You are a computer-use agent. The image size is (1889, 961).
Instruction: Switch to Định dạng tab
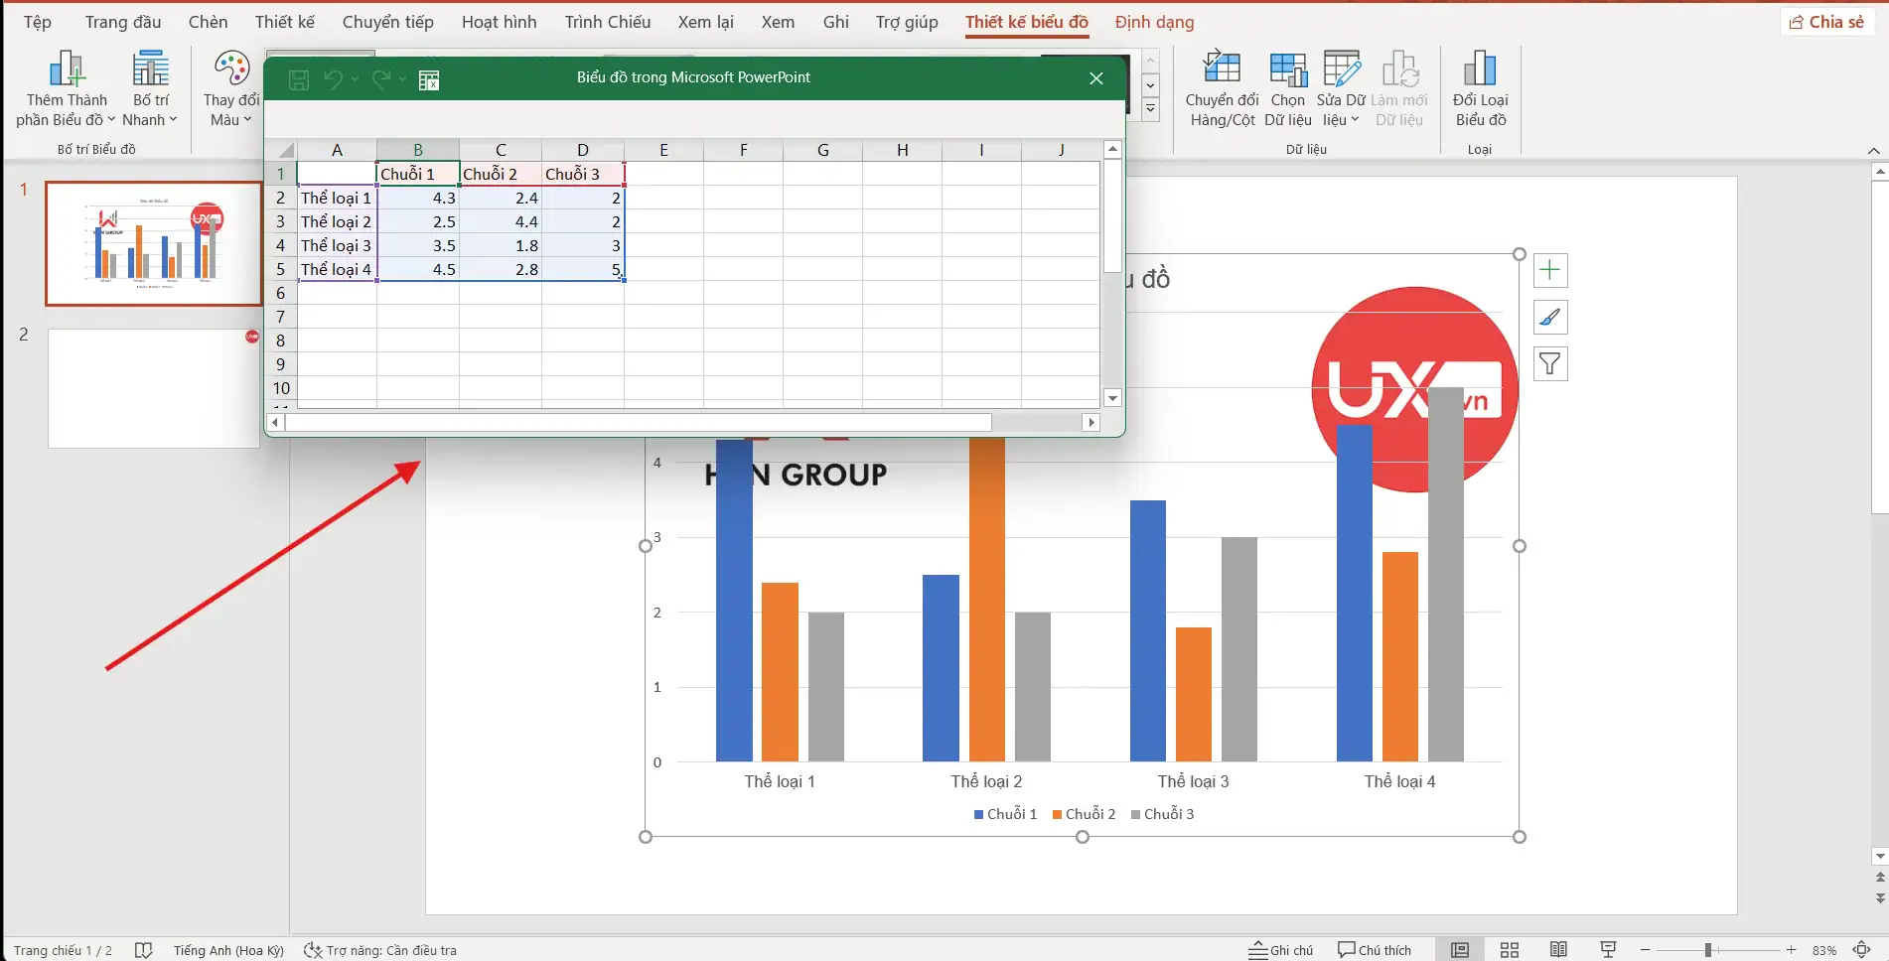point(1154,22)
